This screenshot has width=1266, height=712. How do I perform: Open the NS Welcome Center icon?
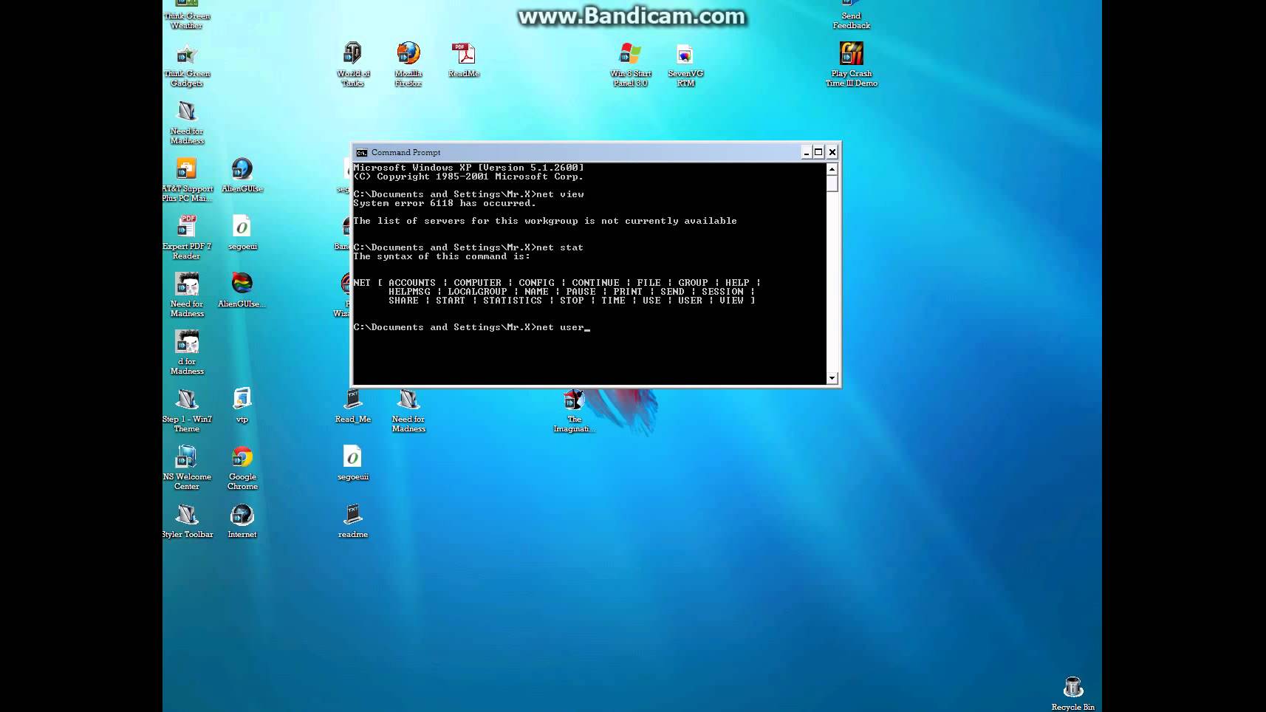click(186, 456)
